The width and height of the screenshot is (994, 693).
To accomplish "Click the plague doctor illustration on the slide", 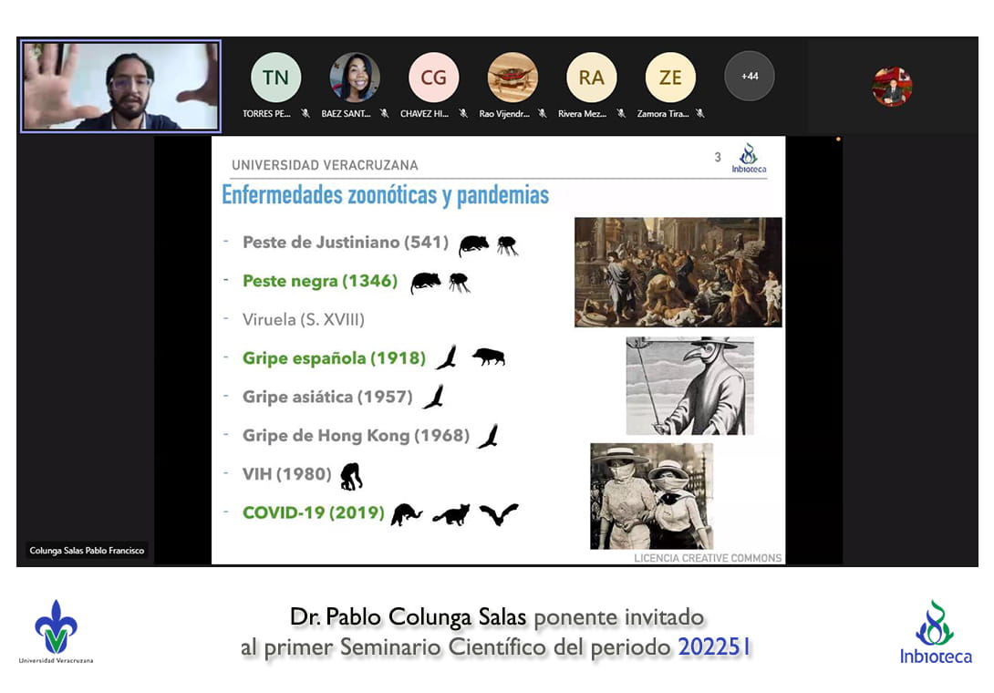I will [x=689, y=385].
